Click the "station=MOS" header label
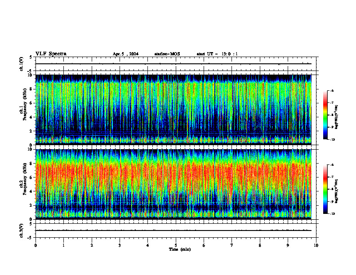356x275 pixels. (167, 54)
